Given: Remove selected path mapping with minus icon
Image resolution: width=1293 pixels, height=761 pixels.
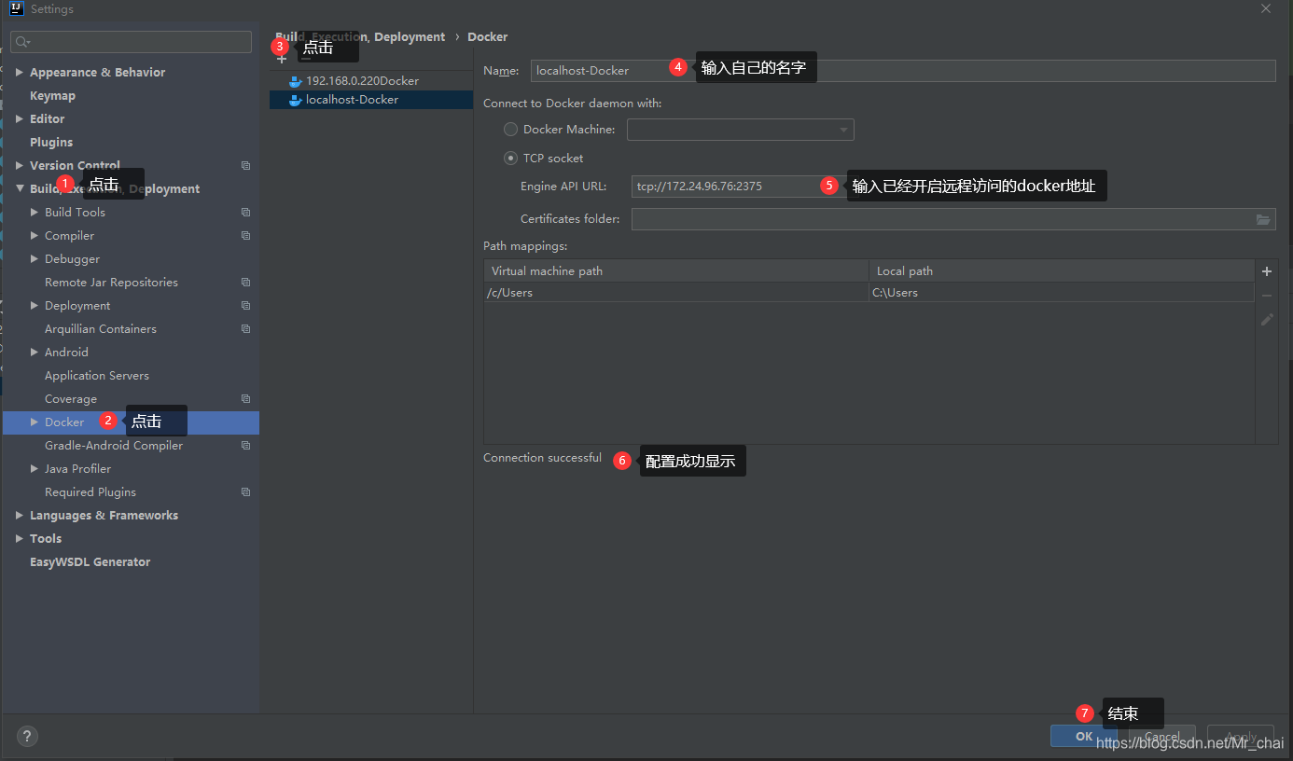Looking at the screenshot, I should (1267, 296).
